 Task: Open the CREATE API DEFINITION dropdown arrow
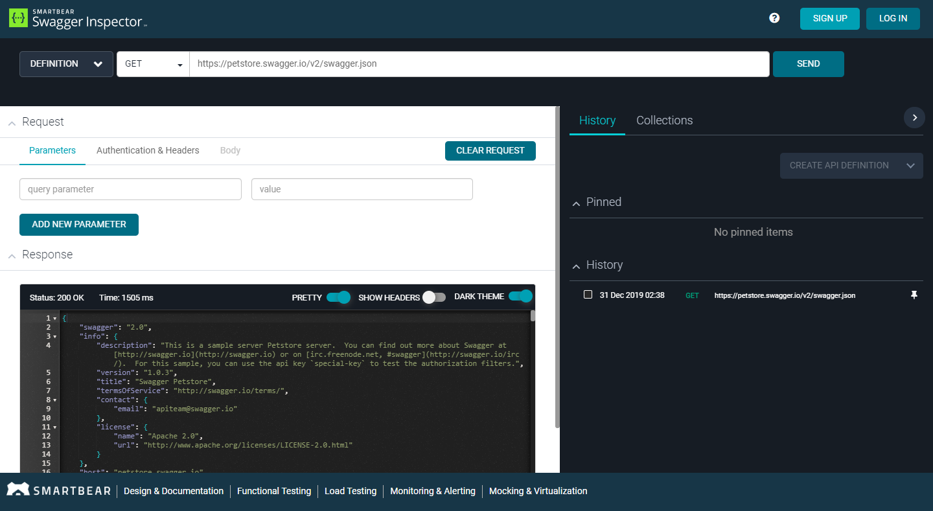point(910,166)
